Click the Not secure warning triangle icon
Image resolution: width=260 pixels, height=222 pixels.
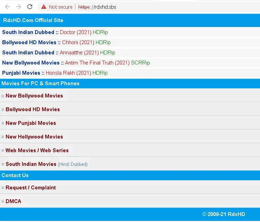pyautogui.click(x=44, y=7)
